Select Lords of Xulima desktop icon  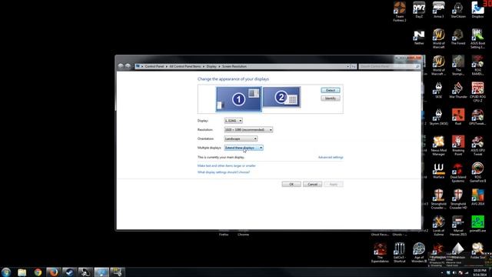click(438, 226)
